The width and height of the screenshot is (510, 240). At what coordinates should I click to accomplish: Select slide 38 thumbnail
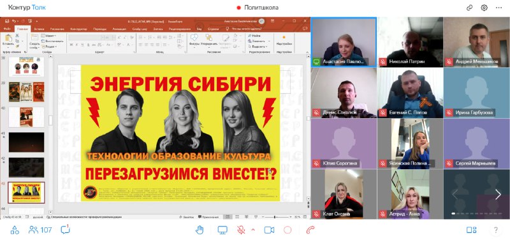pos(26,67)
